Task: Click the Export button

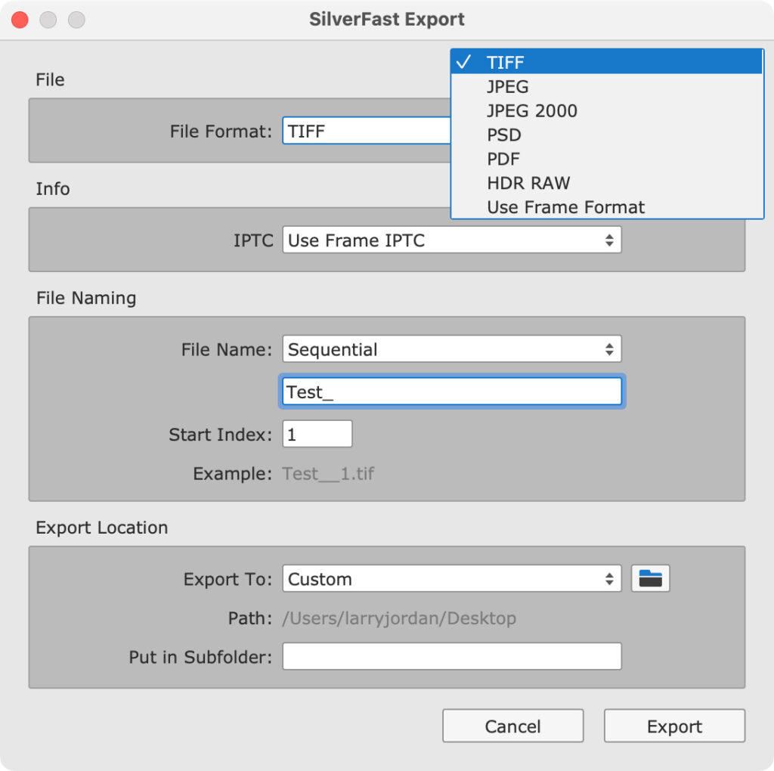Action: [x=673, y=726]
